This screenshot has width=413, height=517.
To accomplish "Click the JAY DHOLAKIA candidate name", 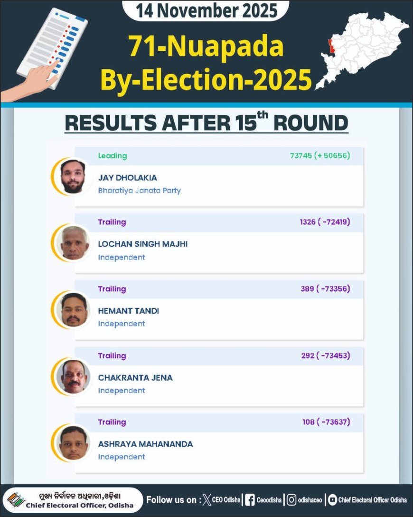I will [127, 178].
